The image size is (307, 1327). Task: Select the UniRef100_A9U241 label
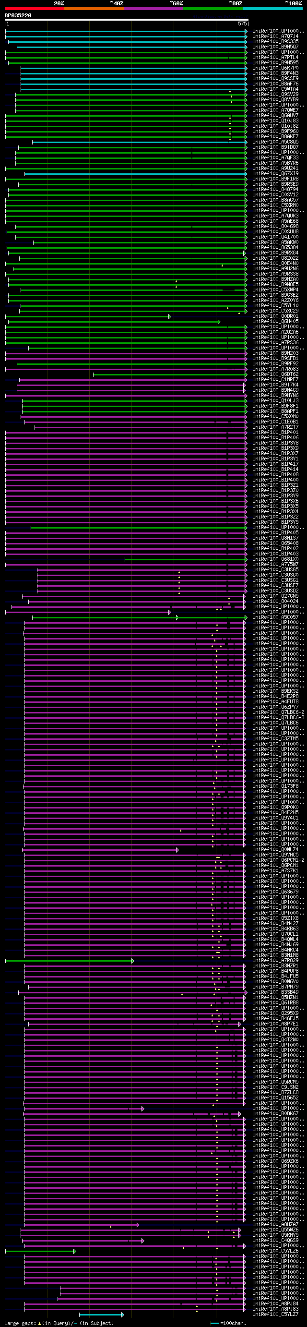(275, 169)
